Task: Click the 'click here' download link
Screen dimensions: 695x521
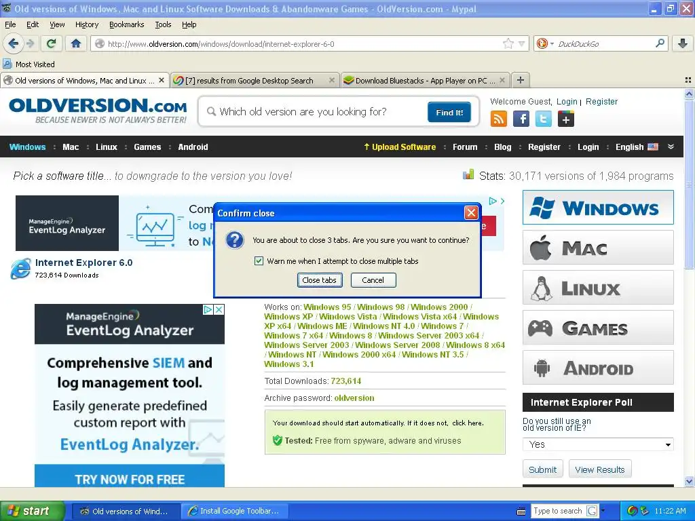Action: (467, 423)
